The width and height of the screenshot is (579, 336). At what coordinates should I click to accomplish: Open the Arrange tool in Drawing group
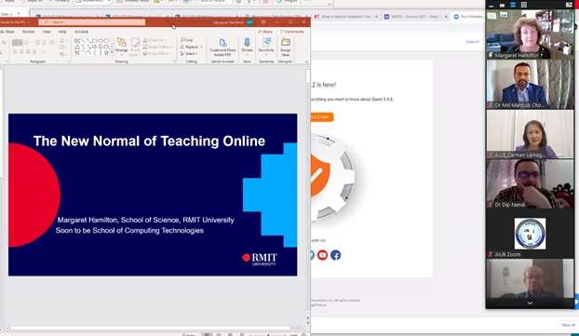pos(122,47)
